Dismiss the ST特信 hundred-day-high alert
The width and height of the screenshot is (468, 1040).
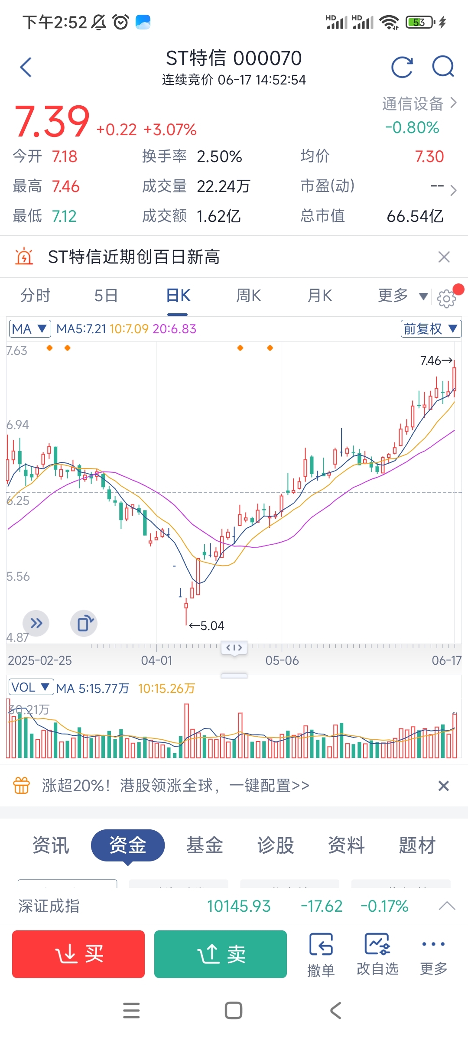coord(444,257)
